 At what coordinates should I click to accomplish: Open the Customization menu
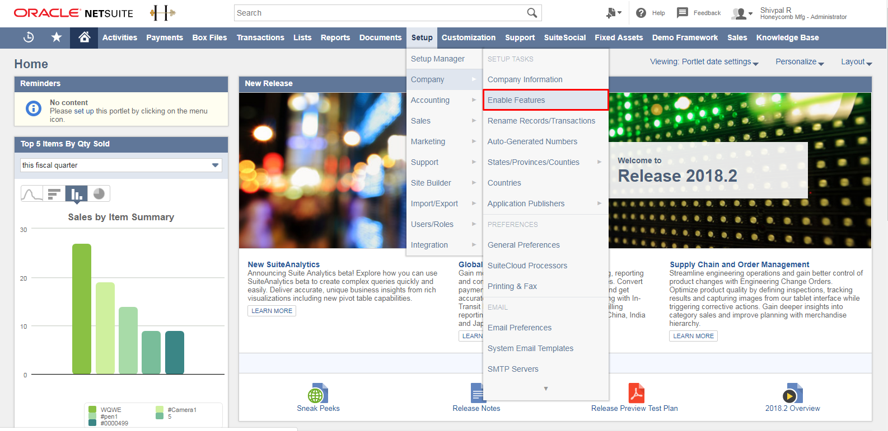point(469,37)
